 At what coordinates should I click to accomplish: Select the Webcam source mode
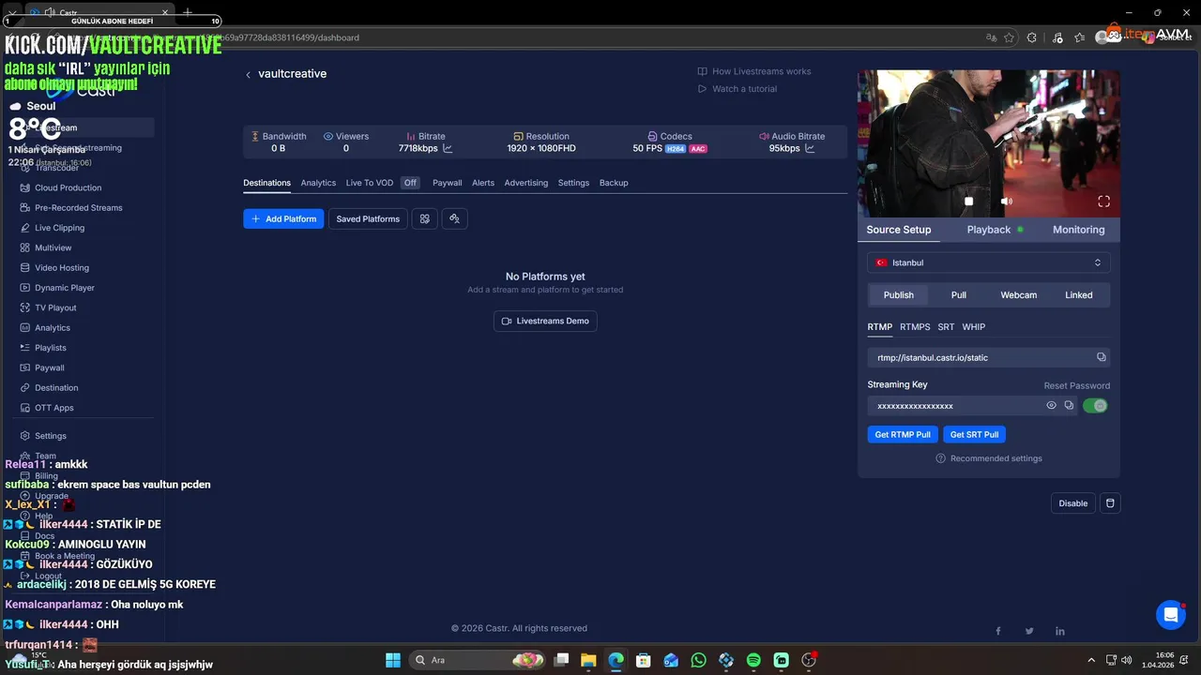1018,294
